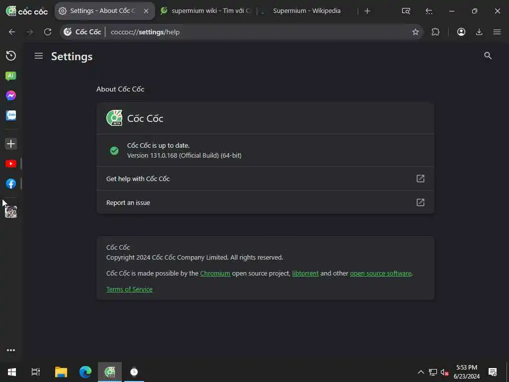Open the AI chat sidebar icon
This screenshot has height=382, width=509.
pos(11,76)
